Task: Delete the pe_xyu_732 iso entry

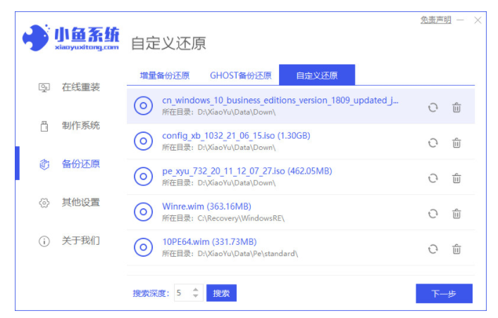Action: coord(456,178)
